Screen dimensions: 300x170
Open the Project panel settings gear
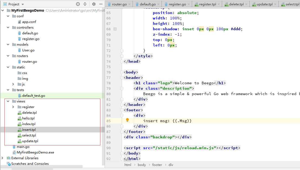[94, 4]
